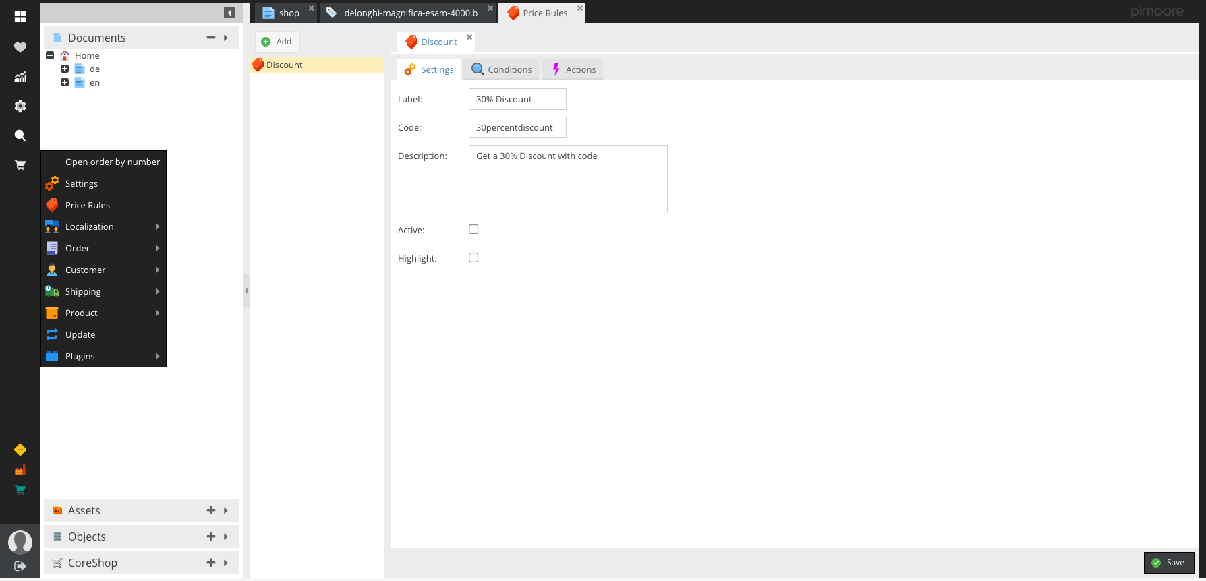Open the favorites heart icon in sidebar
This screenshot has width=1206, height=581.
(x=20, y=47)
